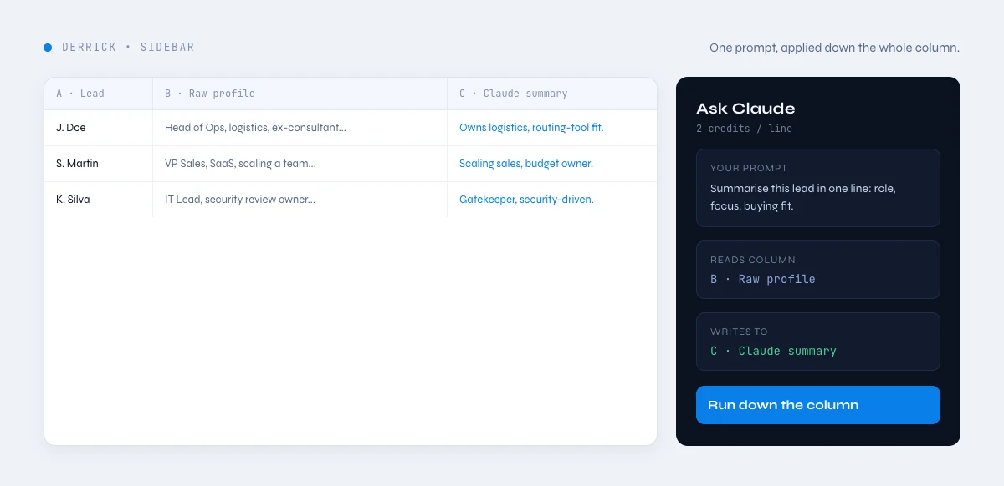Viewport: 1004px width, 486px height.
Task: Click summary 'Gatekeeper, security-driven.'
Action: (x=526, y=200)
